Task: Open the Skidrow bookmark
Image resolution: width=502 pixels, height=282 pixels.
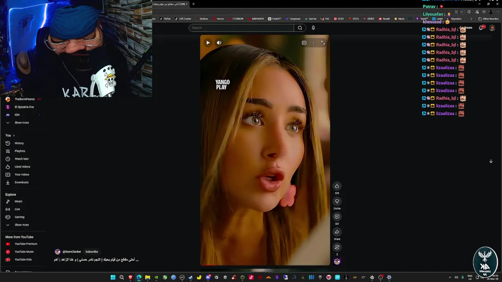Action: click(x=202, y=19)
